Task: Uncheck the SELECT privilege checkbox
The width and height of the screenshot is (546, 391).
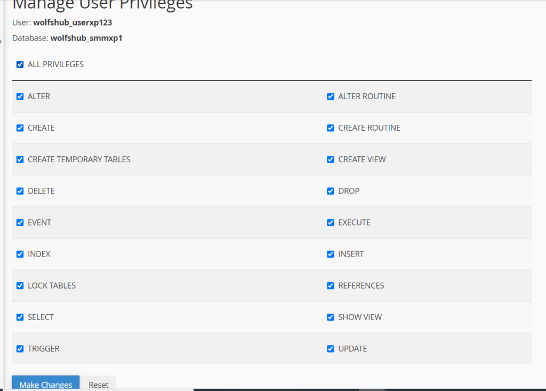Action: pos(20,317)
